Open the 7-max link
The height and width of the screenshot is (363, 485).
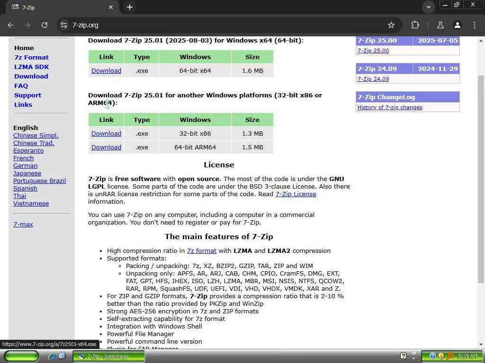(x=23, y=225)
